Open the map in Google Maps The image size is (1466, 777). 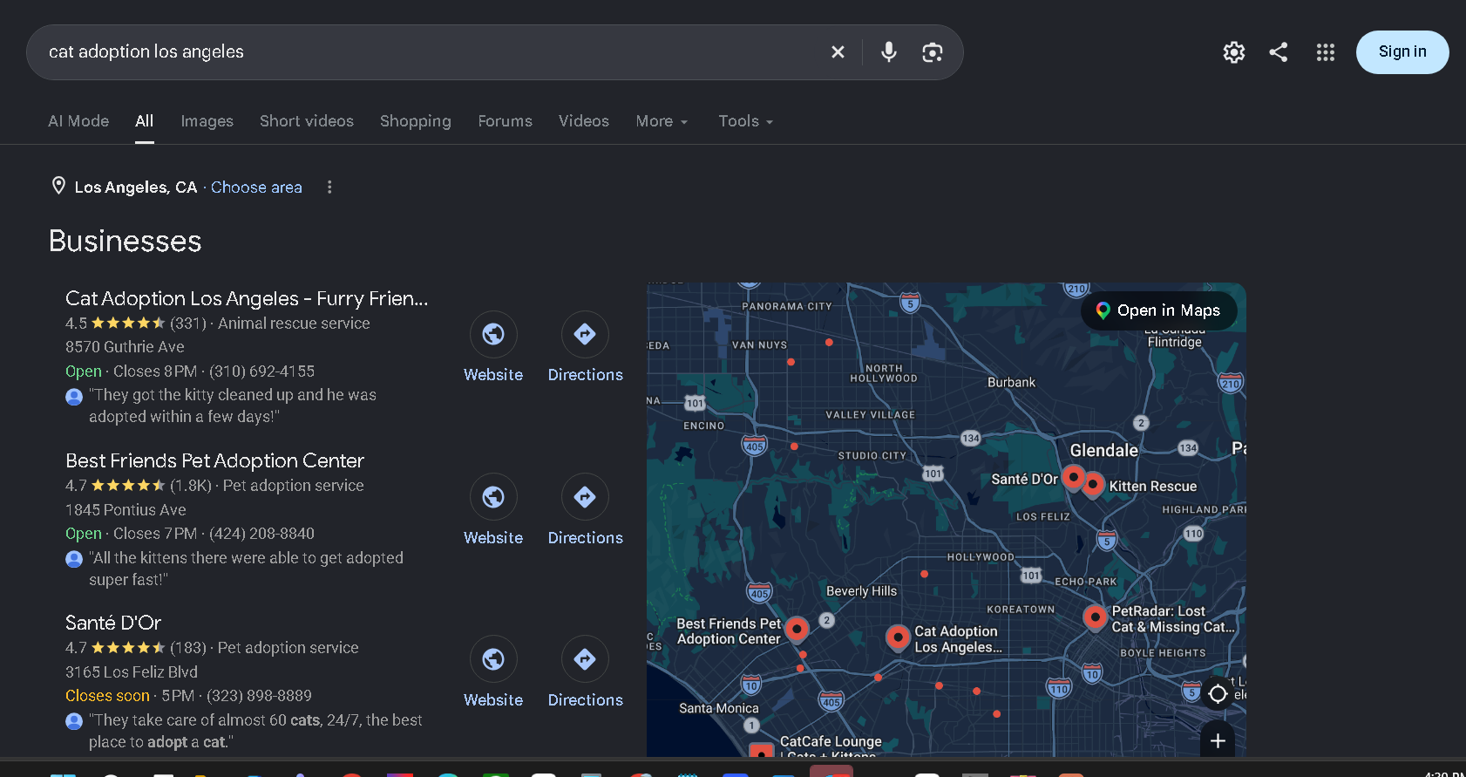pos(1158,310)
